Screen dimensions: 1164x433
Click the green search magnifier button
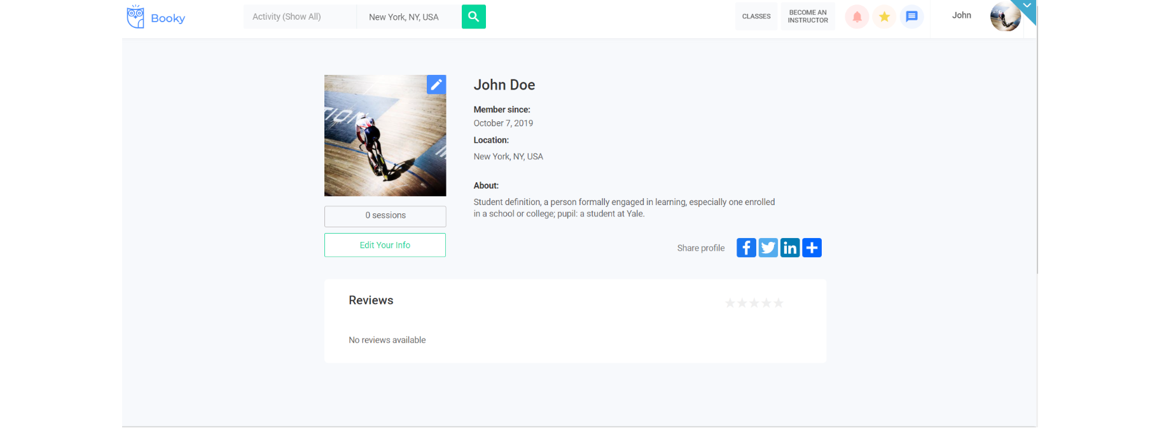[x=474, y=17]
